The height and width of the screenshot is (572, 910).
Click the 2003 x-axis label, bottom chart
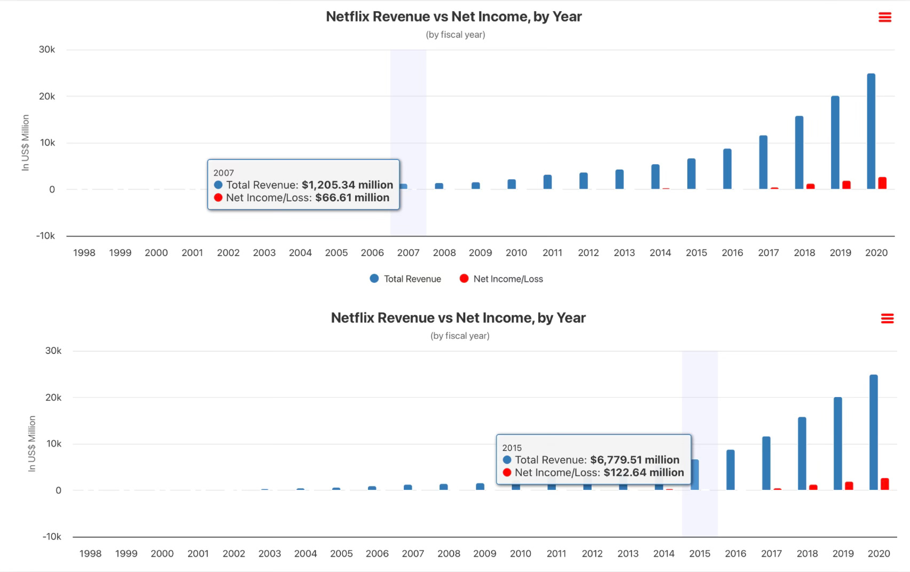(270, 553)
